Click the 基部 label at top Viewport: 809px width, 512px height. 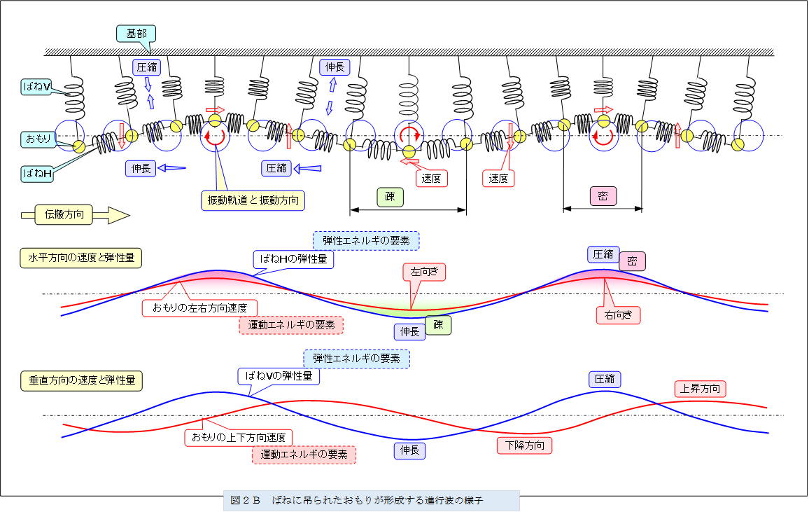pyautogui.click(x=136, y=34)
